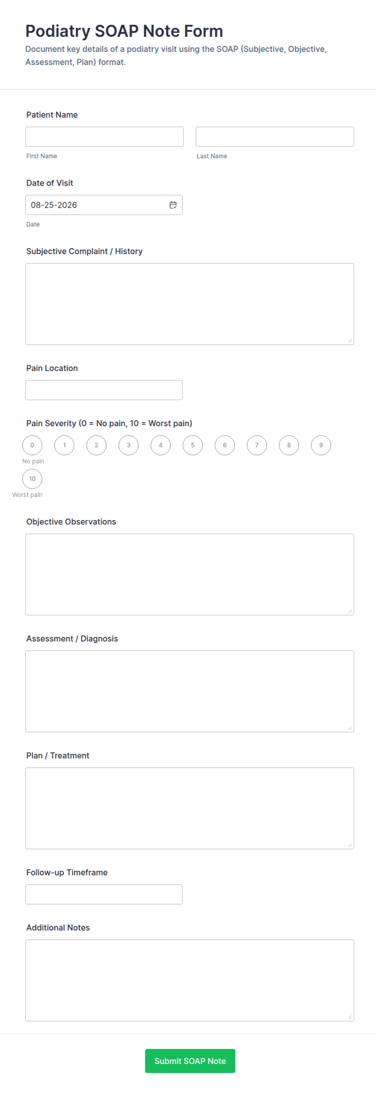
Task: Select pain severity 10 (Worst pain)
Action: pyautogui.click(x=32, y=479)
